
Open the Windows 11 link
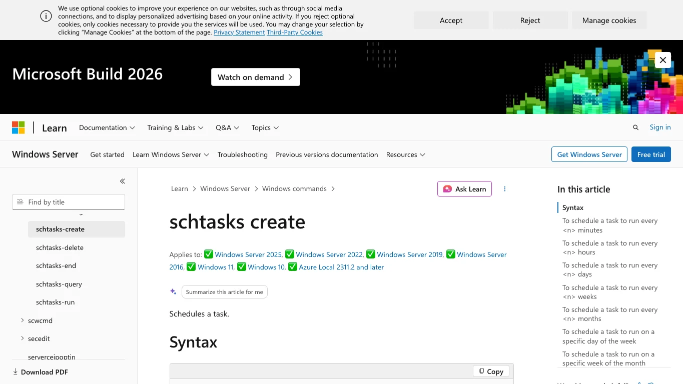216,267
